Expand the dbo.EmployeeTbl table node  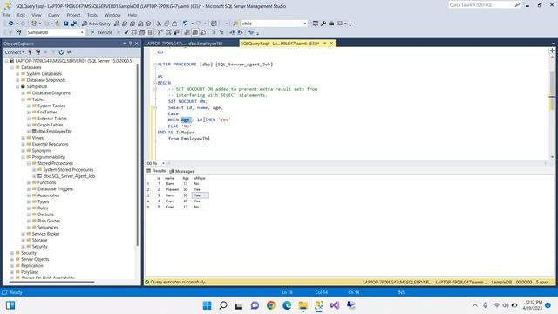point(29,132)
